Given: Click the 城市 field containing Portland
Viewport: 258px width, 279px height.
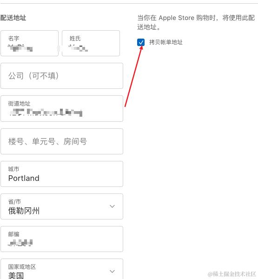Looking at the screenshot, I should coord(62,174).
